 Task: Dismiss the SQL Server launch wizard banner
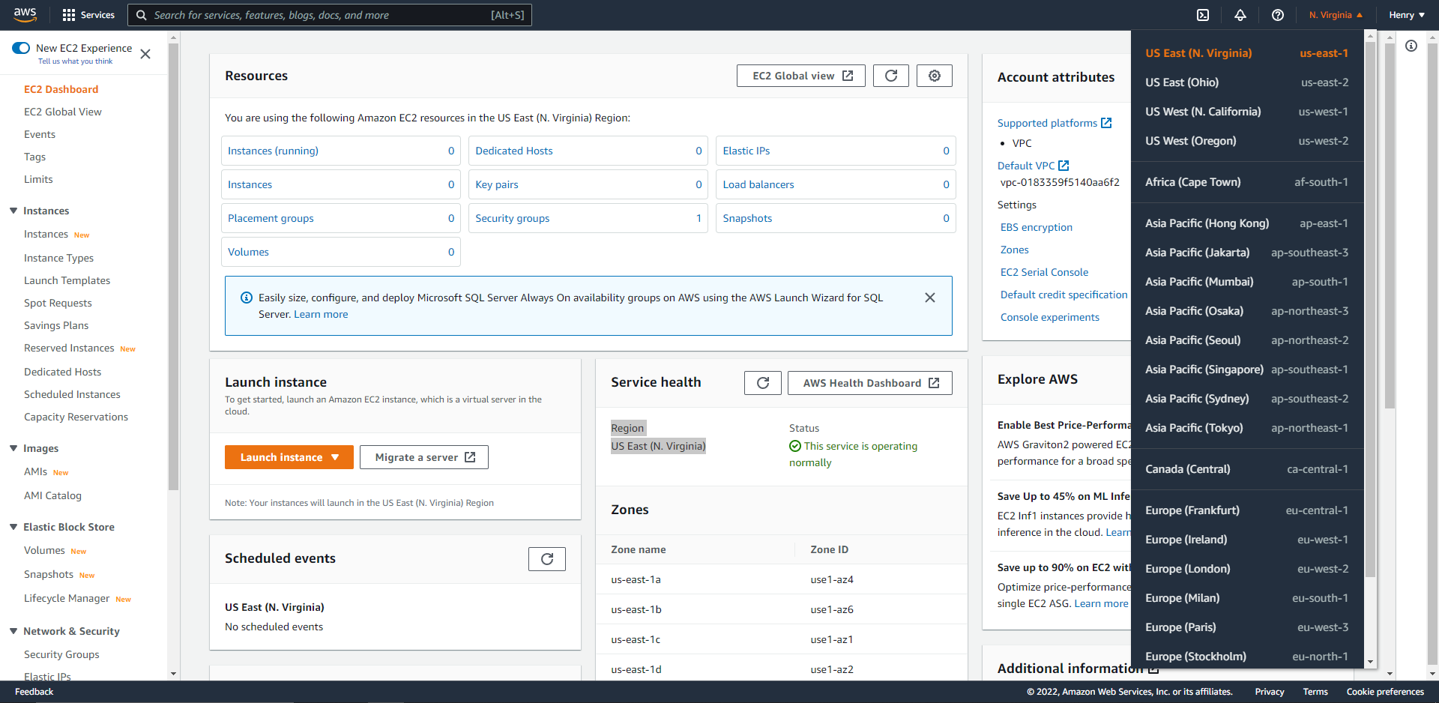tap(930, 298)
